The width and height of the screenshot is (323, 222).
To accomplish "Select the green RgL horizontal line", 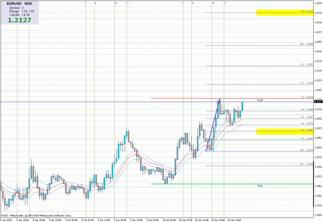I will 232,184.
